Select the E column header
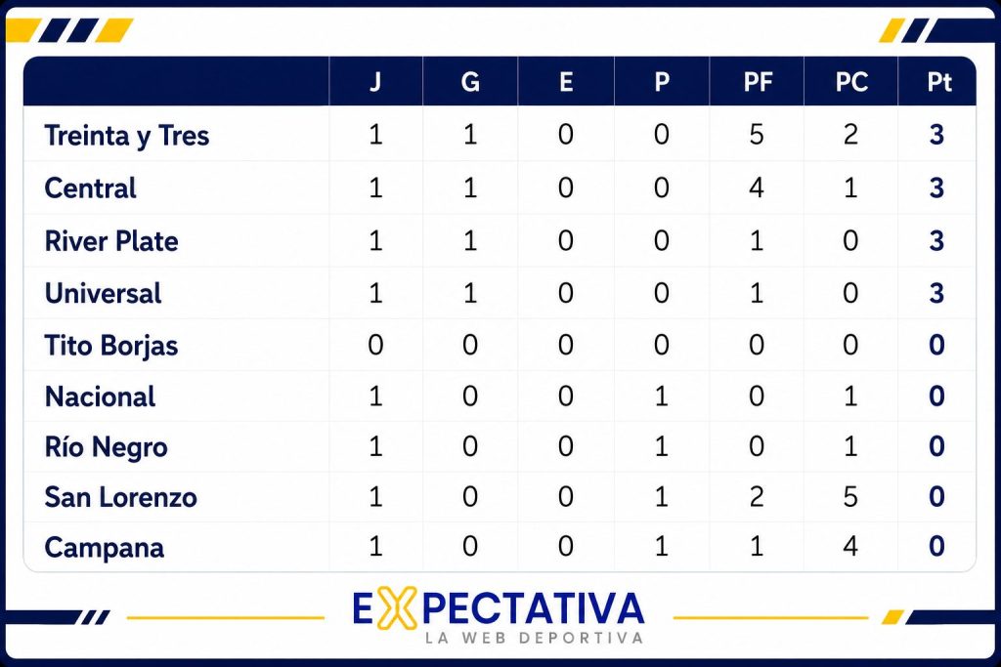 coord(566,82)
